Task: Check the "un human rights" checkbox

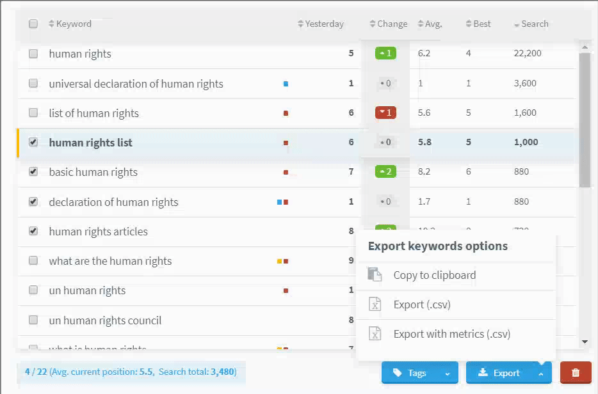Action: (33, 290)
